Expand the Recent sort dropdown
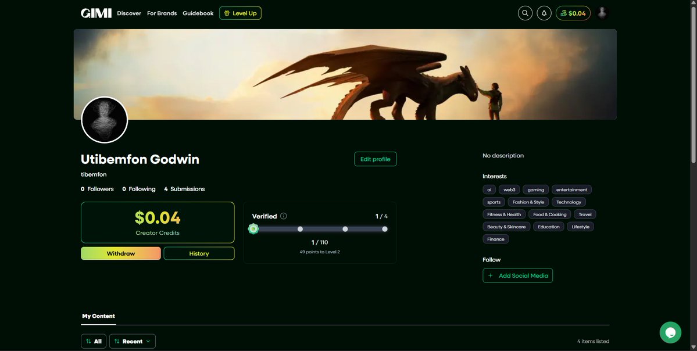 [x=133, y=341]
